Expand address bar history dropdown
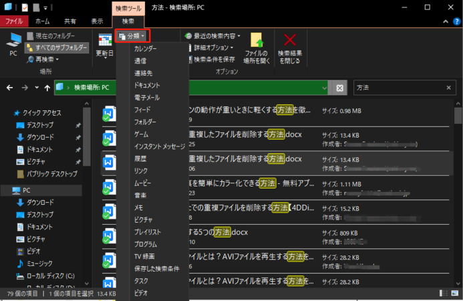This screenshot has height=301, width=463. (x=324, y=88)
